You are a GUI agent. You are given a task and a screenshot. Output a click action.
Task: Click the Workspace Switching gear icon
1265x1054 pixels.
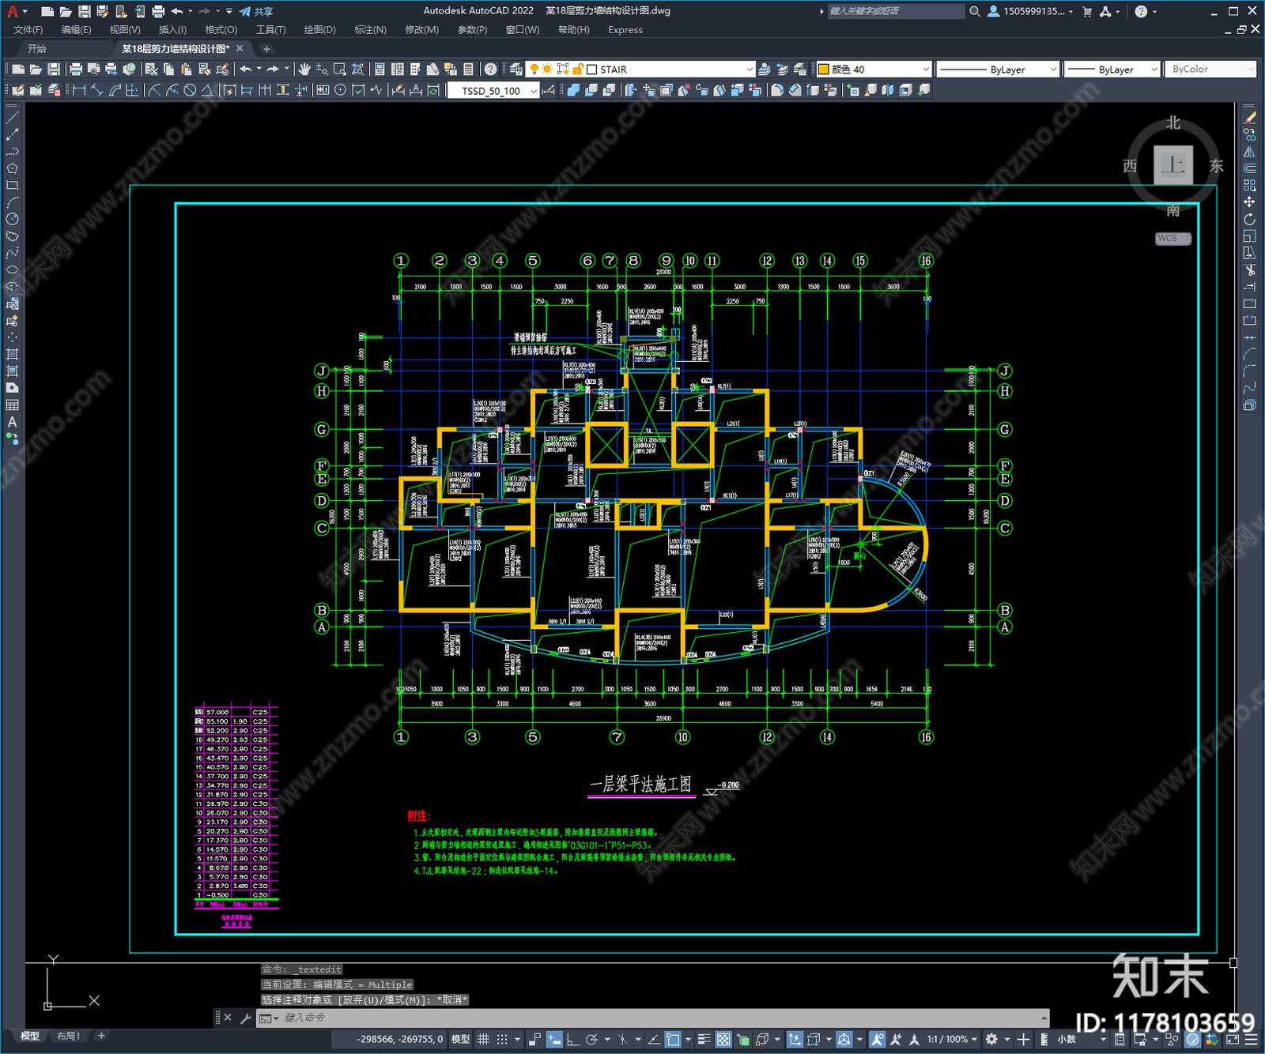[x=991, y=1039]
